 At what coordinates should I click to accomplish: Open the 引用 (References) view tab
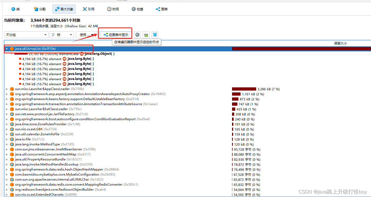coord(89,9)
